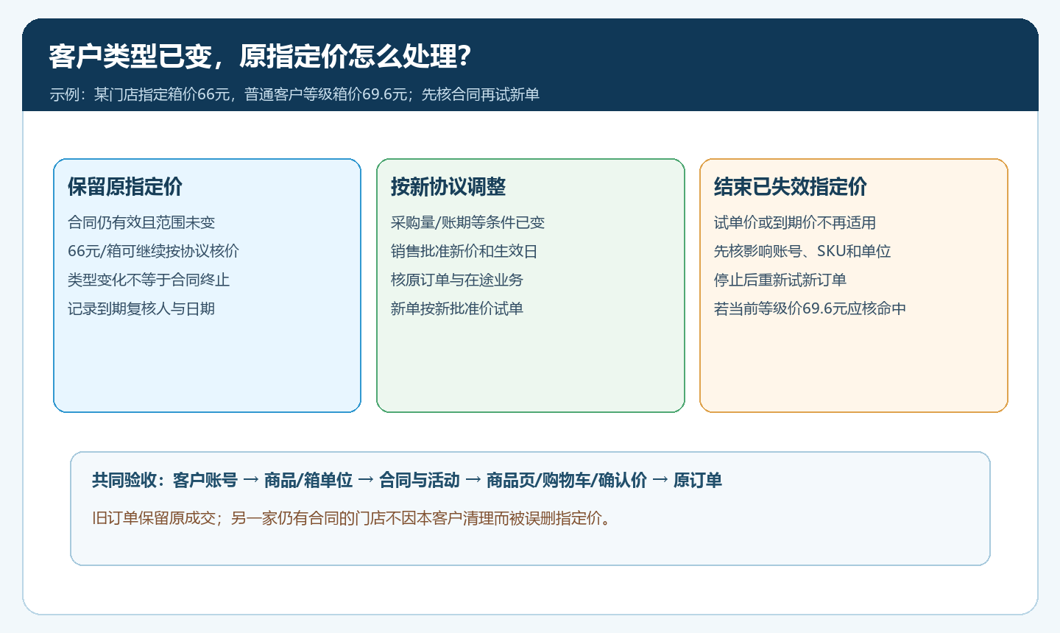Click the card heading 结束已失效指定价
The width and height of the screenshot is (1060, 633).
[791, 187]
